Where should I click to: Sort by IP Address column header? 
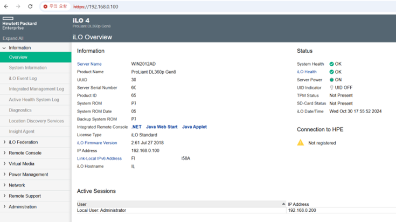pos(298,204)
